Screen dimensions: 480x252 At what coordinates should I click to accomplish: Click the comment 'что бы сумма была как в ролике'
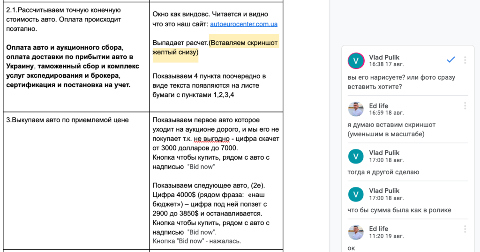399,210
